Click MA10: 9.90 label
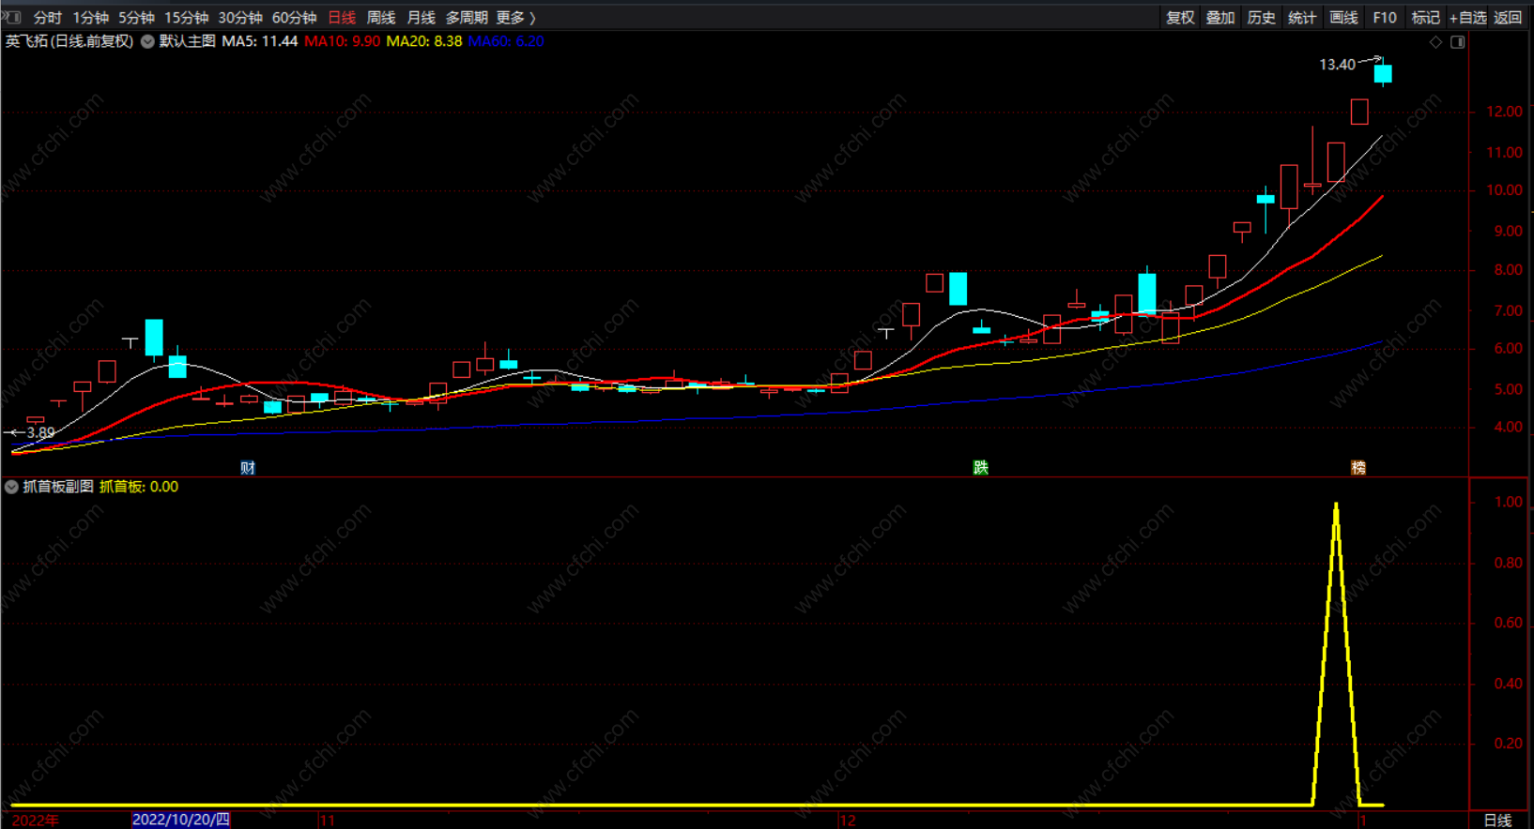 click(342, 41)
